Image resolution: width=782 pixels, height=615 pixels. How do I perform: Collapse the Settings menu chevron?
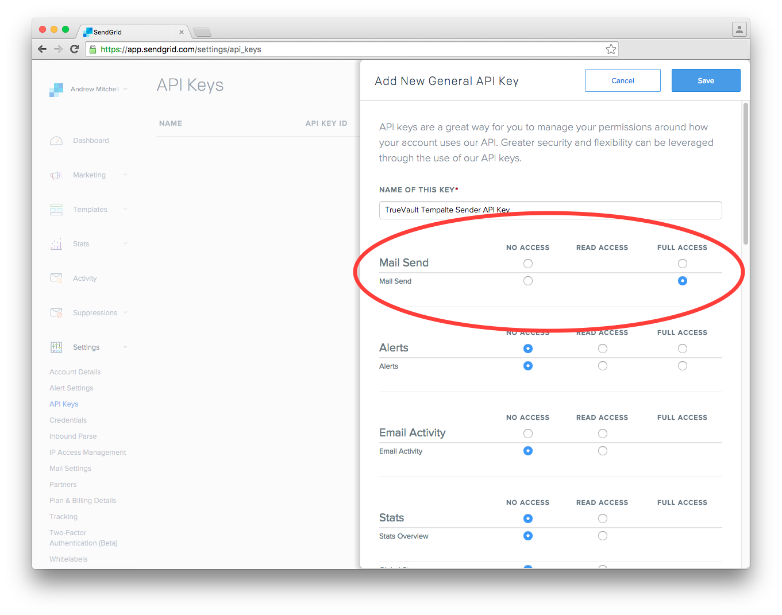[x=125, y=347]
